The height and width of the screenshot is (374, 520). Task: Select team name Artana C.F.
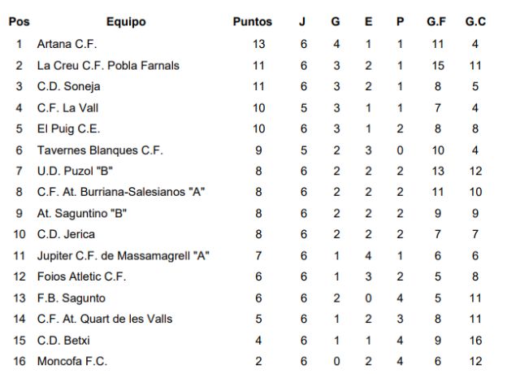pos(67,44)
